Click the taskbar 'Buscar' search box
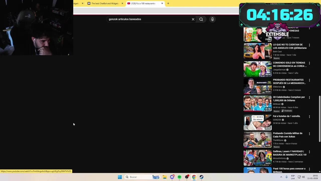This screenshot has width=321, height=181. [142, 177]
